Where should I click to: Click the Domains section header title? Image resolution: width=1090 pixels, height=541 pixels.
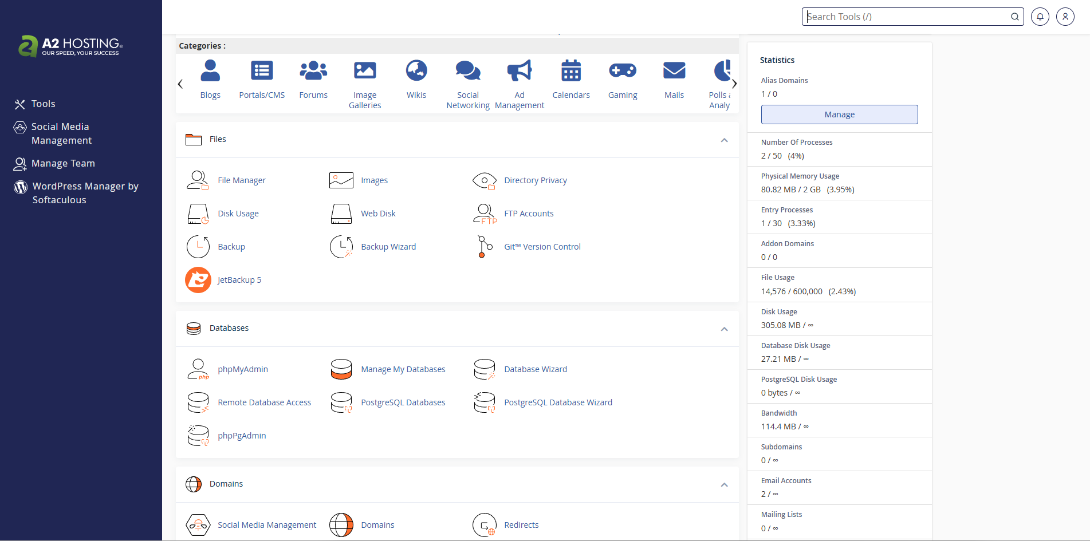(226, 484)
